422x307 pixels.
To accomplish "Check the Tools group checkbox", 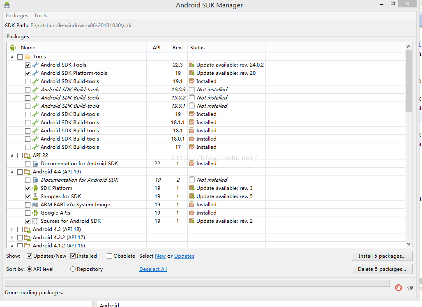I will (20, 57).
